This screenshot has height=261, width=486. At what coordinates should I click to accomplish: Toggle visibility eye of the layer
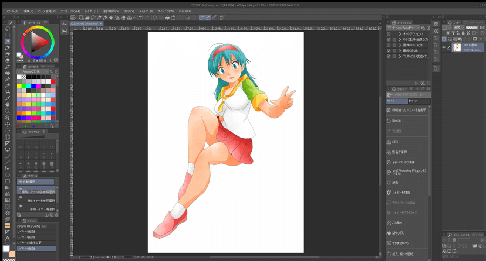[x=444, y=47]
